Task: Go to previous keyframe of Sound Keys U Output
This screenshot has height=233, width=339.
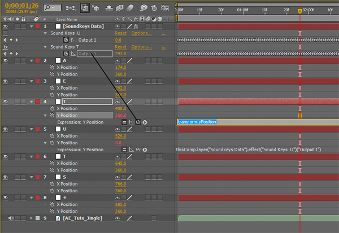Action: click(x=5, y=39)
